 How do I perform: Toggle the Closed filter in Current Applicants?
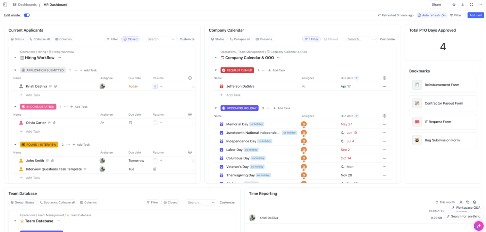[131, 39]
